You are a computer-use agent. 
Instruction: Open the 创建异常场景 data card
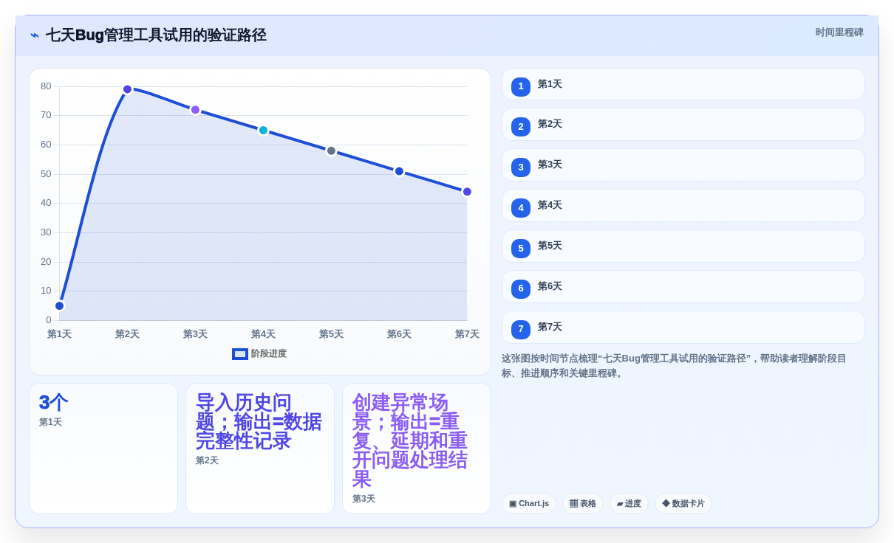coord(417,449)
